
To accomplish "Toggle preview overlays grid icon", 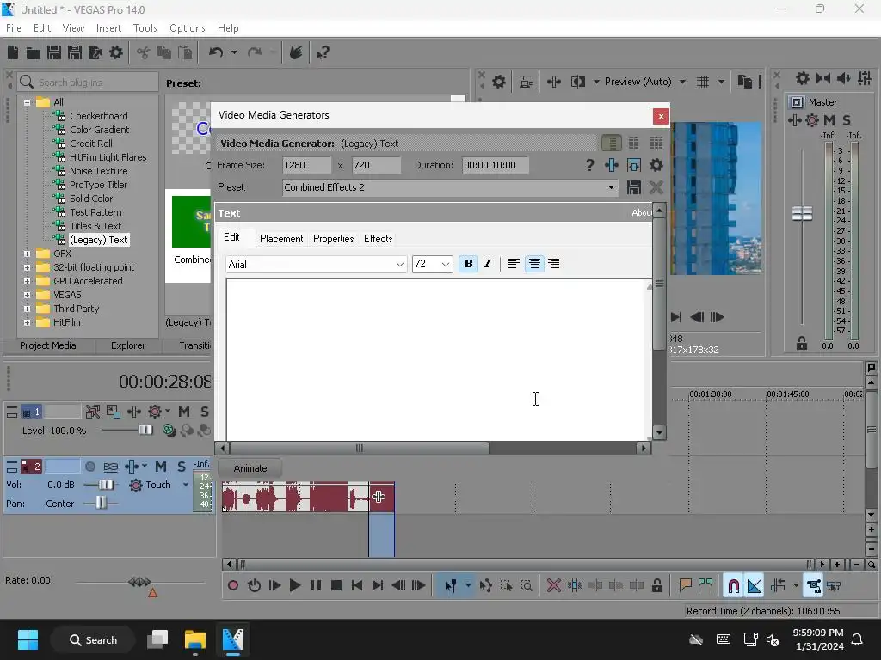I will point(702,82).
